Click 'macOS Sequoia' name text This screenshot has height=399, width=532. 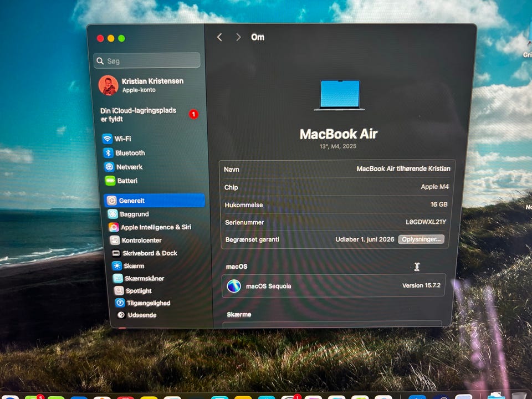268,286
